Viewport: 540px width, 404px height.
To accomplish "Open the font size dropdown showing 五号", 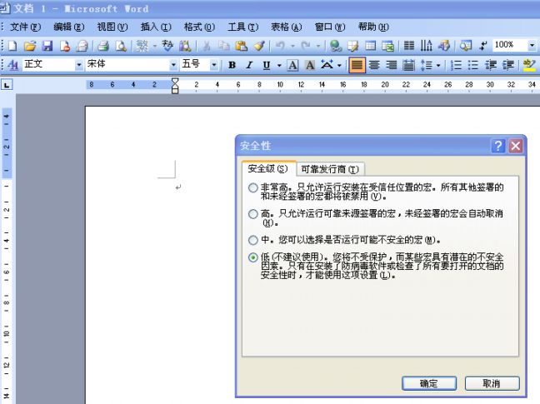I will (214, 65).
